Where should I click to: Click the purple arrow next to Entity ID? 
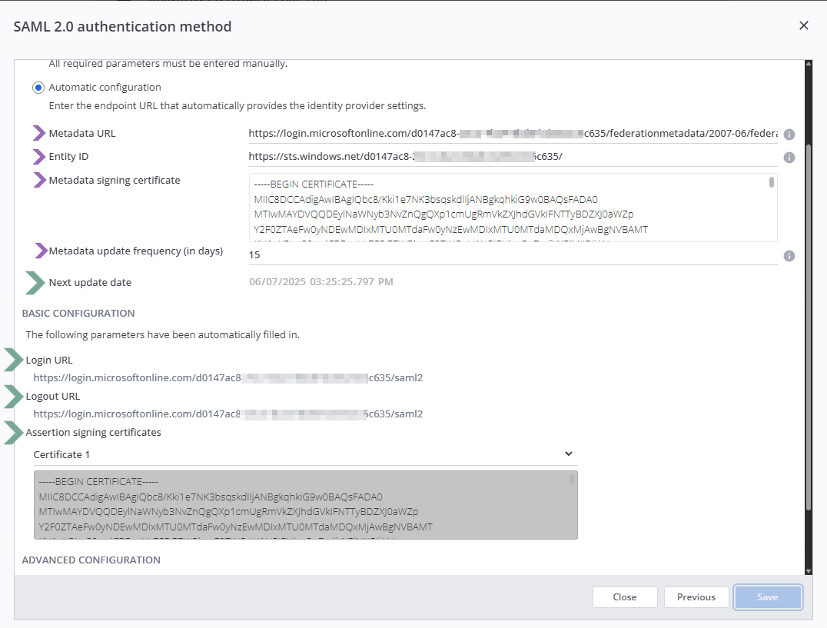pyautogui.click(x=39, y=157)
